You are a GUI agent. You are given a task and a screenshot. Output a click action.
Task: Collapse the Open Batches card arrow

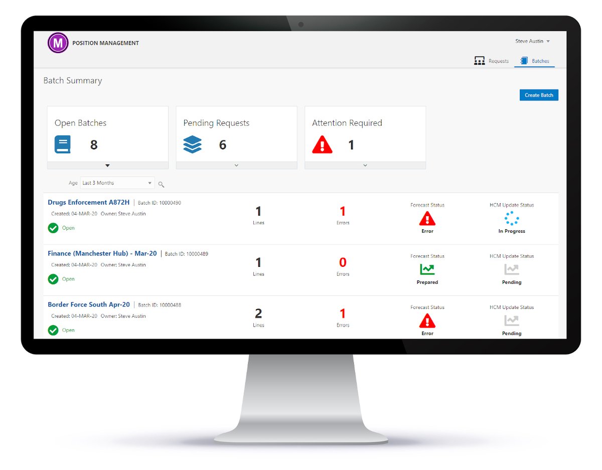[107, 166]
